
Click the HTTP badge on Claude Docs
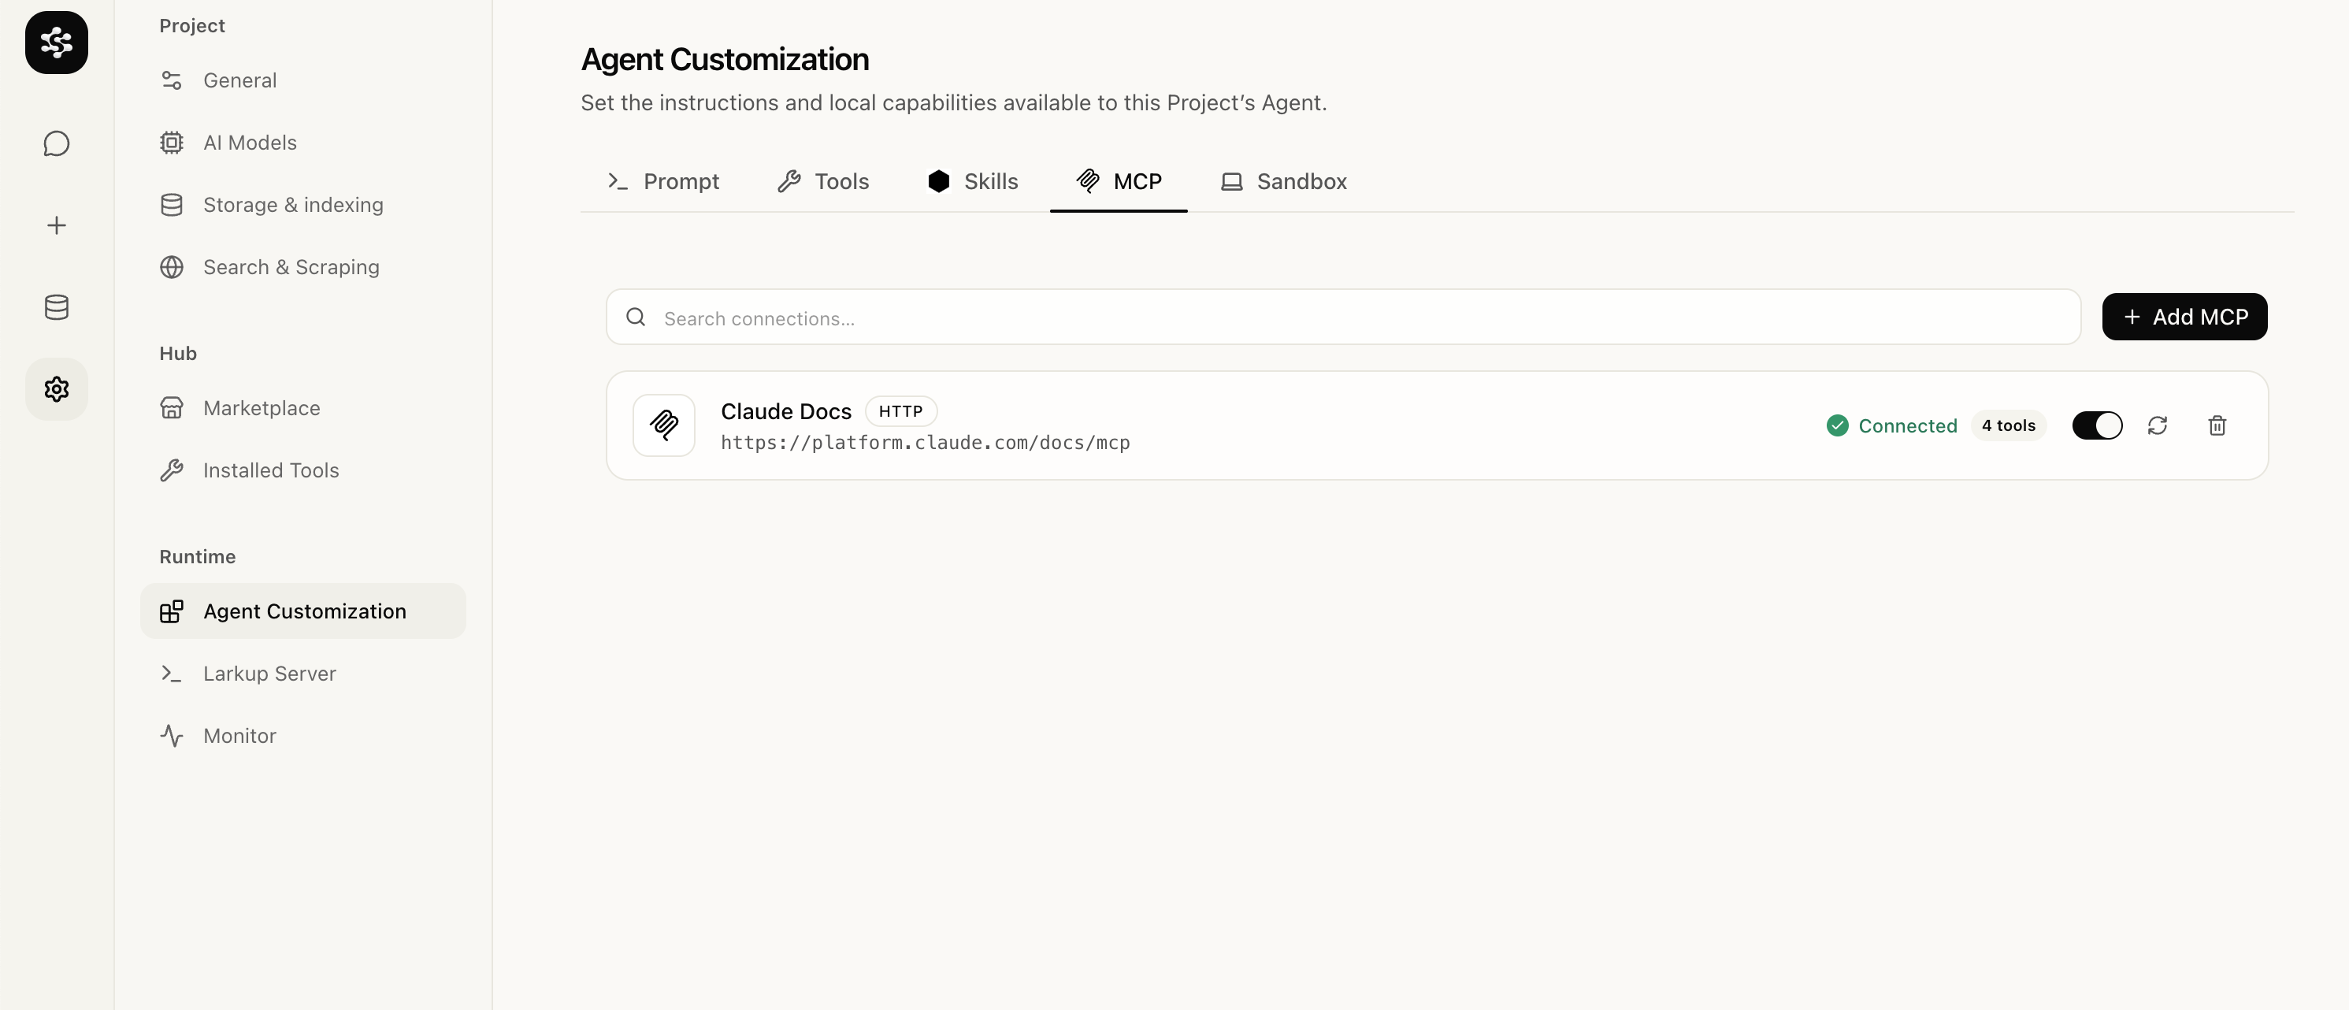(901, 411)
